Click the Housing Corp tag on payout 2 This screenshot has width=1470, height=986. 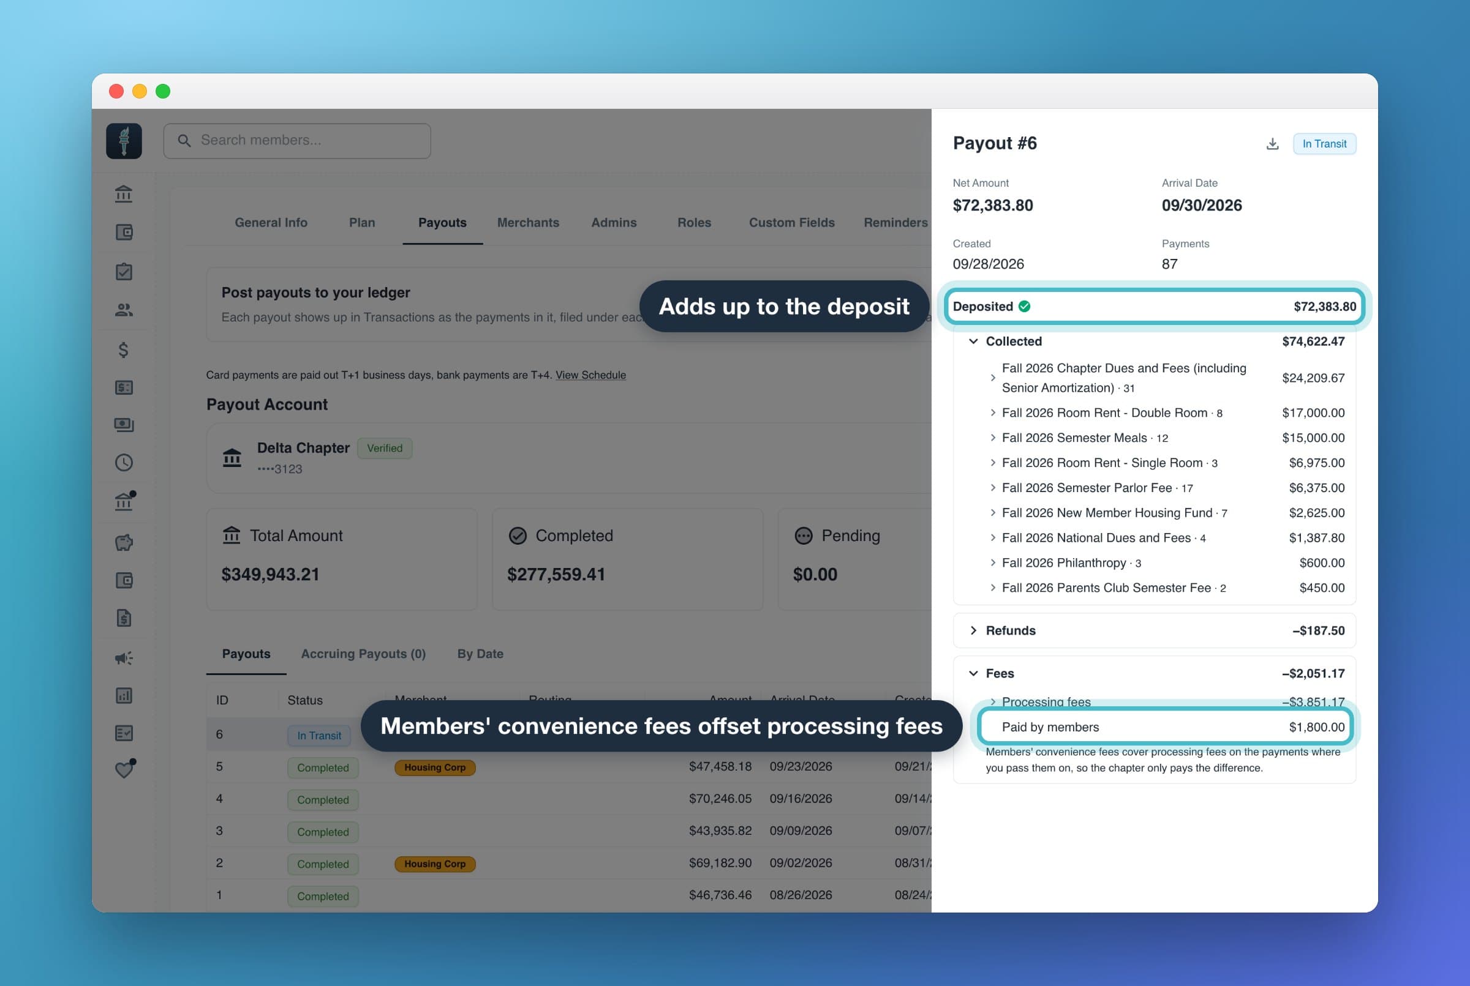435,864
